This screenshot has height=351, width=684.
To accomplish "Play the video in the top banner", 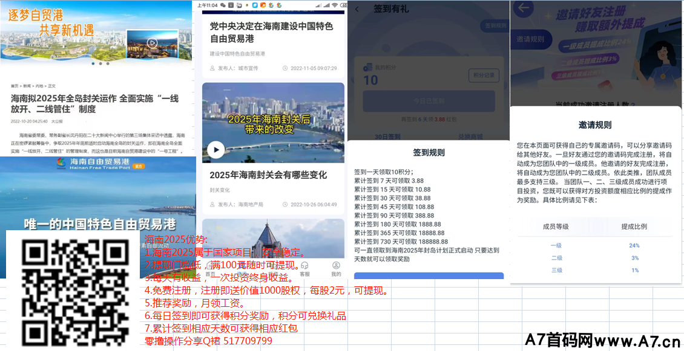I will click(152, 43).
